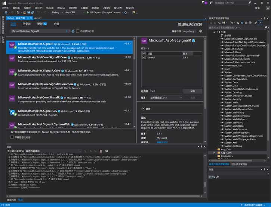Image resolution: width=271 pixels, height=207 pixels.
Task: Click the Uninstall button next to installed 2.4.1
Action: coord(193,91)
